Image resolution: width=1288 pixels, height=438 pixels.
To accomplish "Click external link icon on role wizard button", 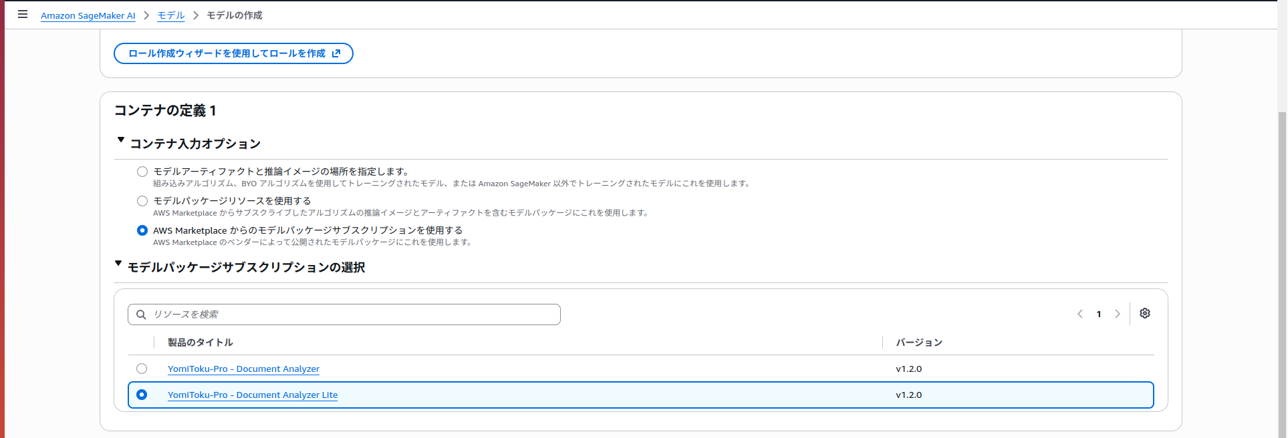I will [336, 53].
